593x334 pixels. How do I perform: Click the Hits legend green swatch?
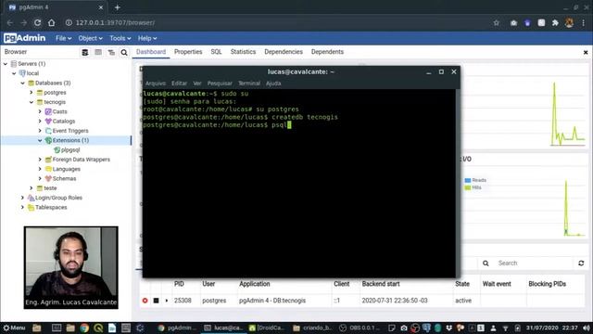pyautogui.click(x=468, y=187)
